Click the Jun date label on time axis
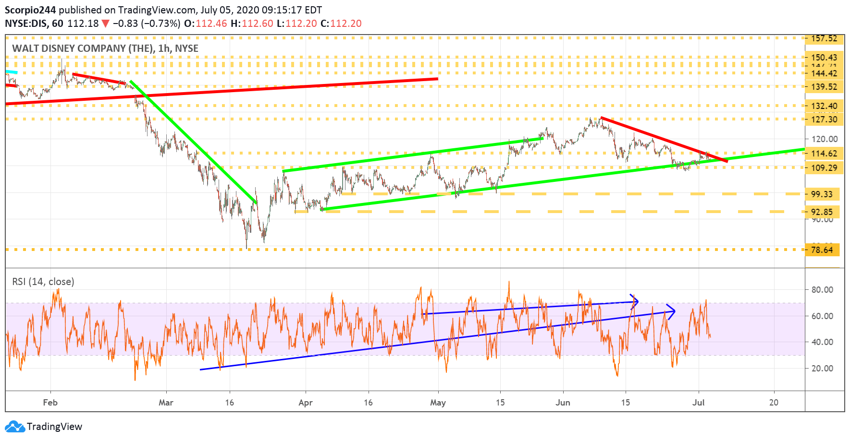 pos(563,403)
